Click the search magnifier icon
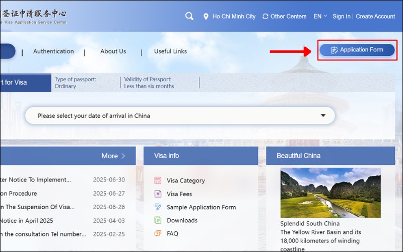The height and width of the screenshot is (252, 403). (x=189, y=16)
